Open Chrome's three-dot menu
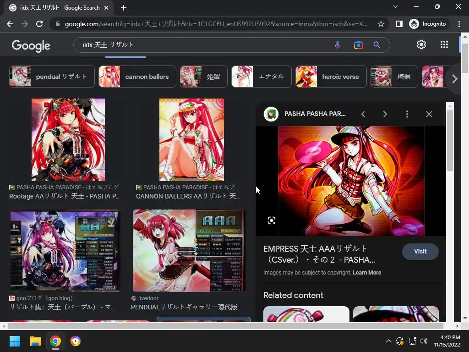The image size is (469, 352). pos(459,24)
